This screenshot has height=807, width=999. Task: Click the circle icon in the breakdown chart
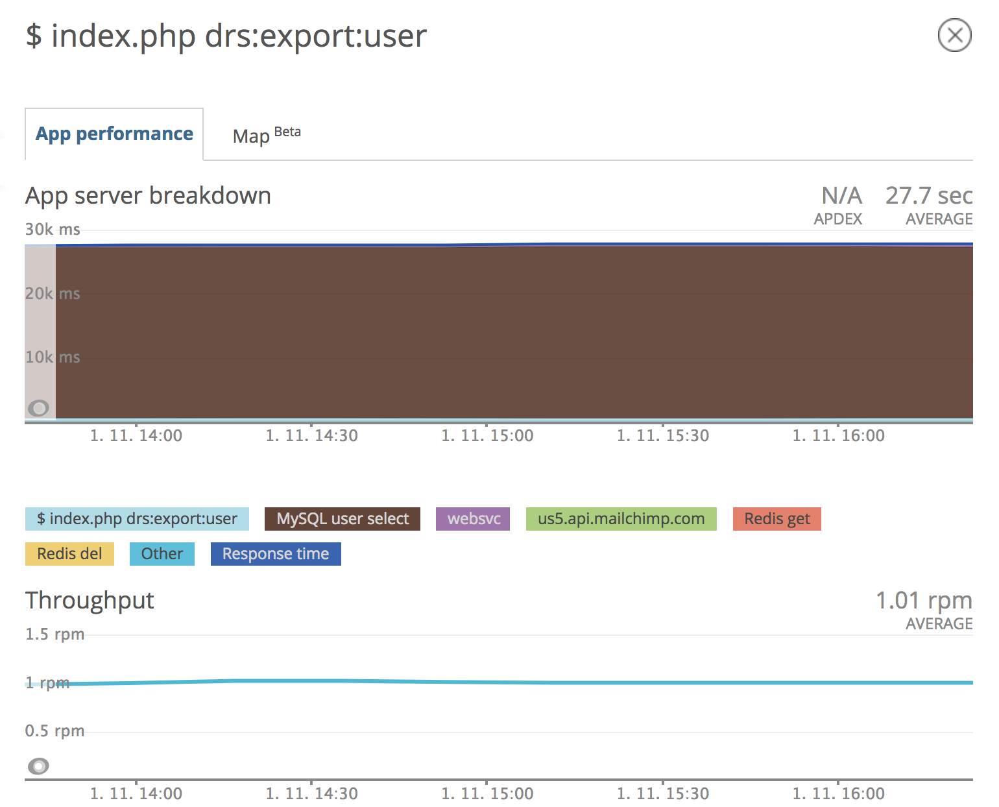click(x=38, y=408)
